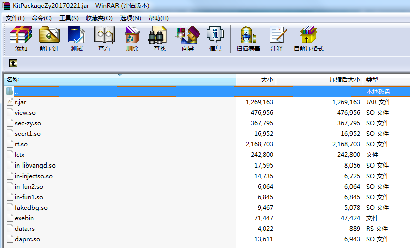Select the in-fun1.so file name
The height and width of the screenshot is (248, 410).
point(29,197)
